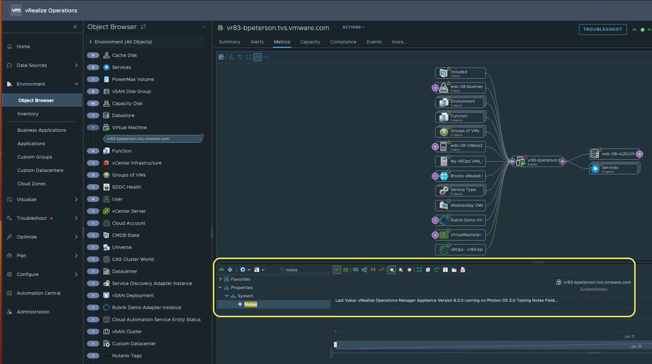
Task: Activate the pan hand tool in chart toolbar
Action: pos(409,270)
